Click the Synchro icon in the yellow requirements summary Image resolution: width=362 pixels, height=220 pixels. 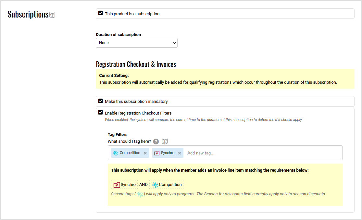point(117,185)
